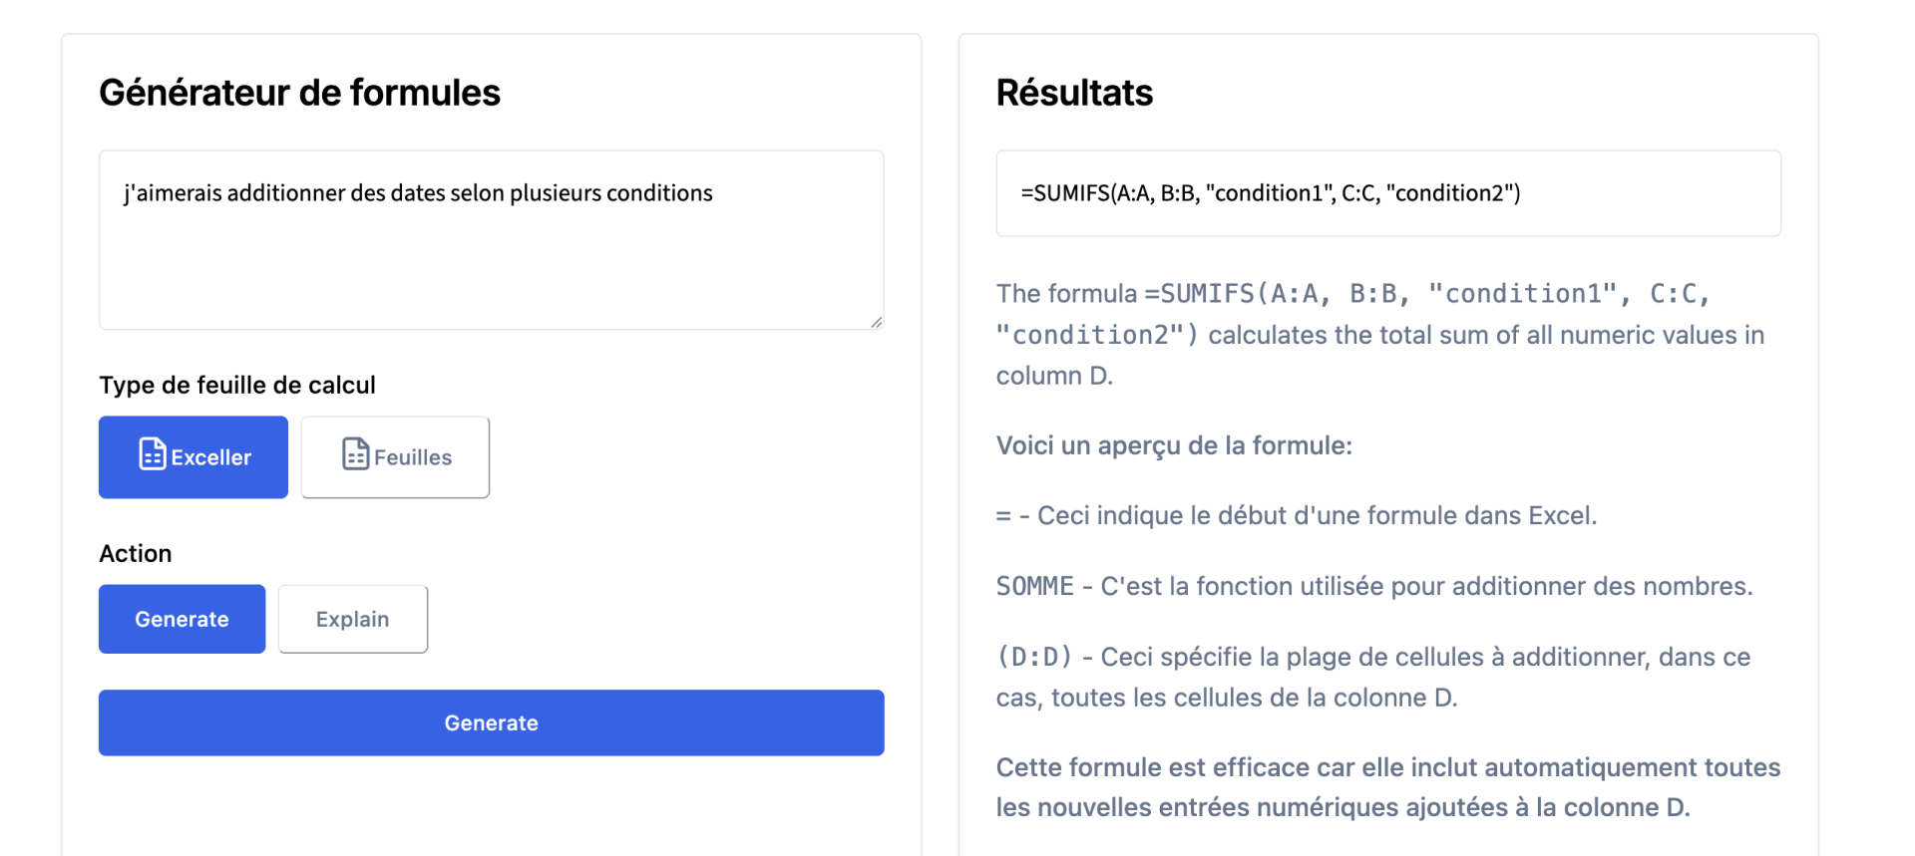Click the Générateur de formules heading

[299, 92]
